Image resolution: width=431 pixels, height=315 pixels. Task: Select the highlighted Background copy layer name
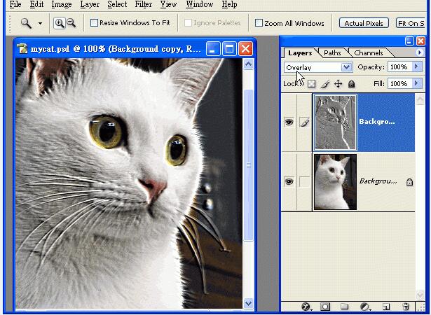coord(377,122)
